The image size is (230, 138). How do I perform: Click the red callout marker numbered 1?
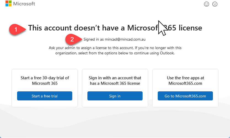pyautogui.click(x=16, y=29)
